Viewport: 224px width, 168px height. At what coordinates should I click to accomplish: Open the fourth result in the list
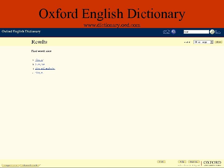click(x=39, y=73)
